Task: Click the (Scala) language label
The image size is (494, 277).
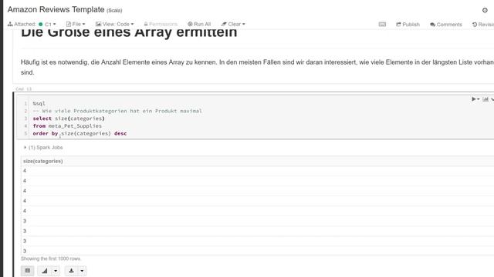Action: [114, 10]
